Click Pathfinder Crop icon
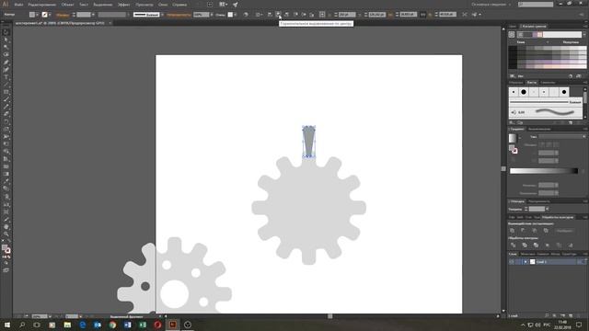589x331 pixels. pyautogui.click(x=548, y=245)
